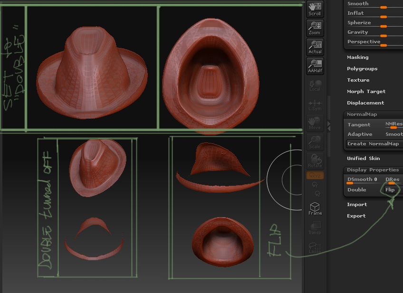Enable Tangent in NormalMap panel

click(359, 125)
